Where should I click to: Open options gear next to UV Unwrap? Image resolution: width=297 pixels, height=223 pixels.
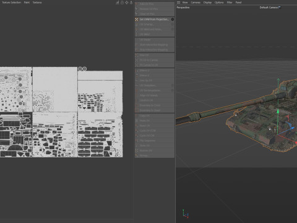pos(173,24)
